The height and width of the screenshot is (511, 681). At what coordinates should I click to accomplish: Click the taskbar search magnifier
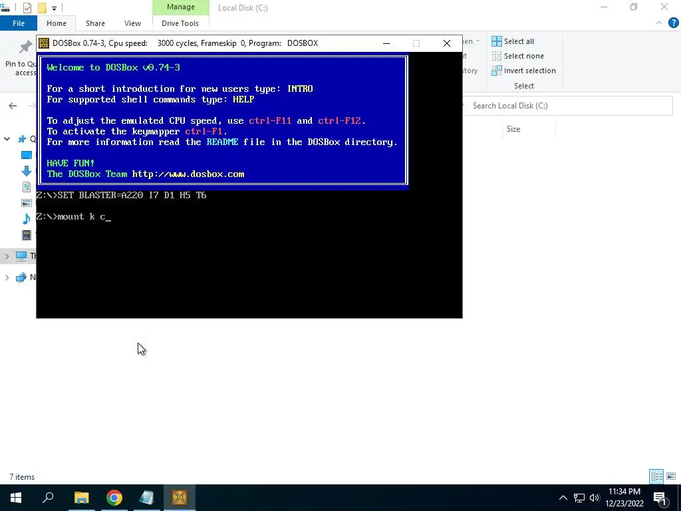[48, 498]
